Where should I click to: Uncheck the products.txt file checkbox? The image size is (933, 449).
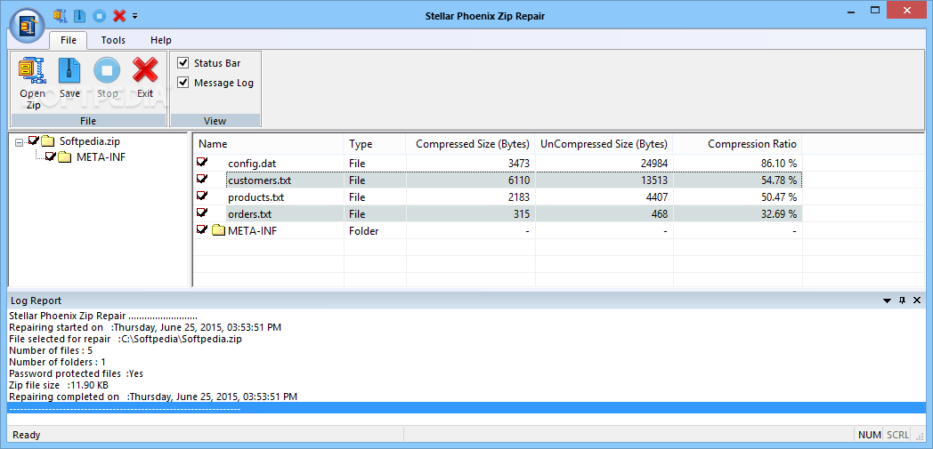point(202,196)
